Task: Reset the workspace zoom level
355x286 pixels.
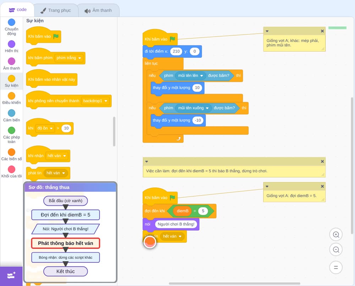Action: [x=336, y=268]
